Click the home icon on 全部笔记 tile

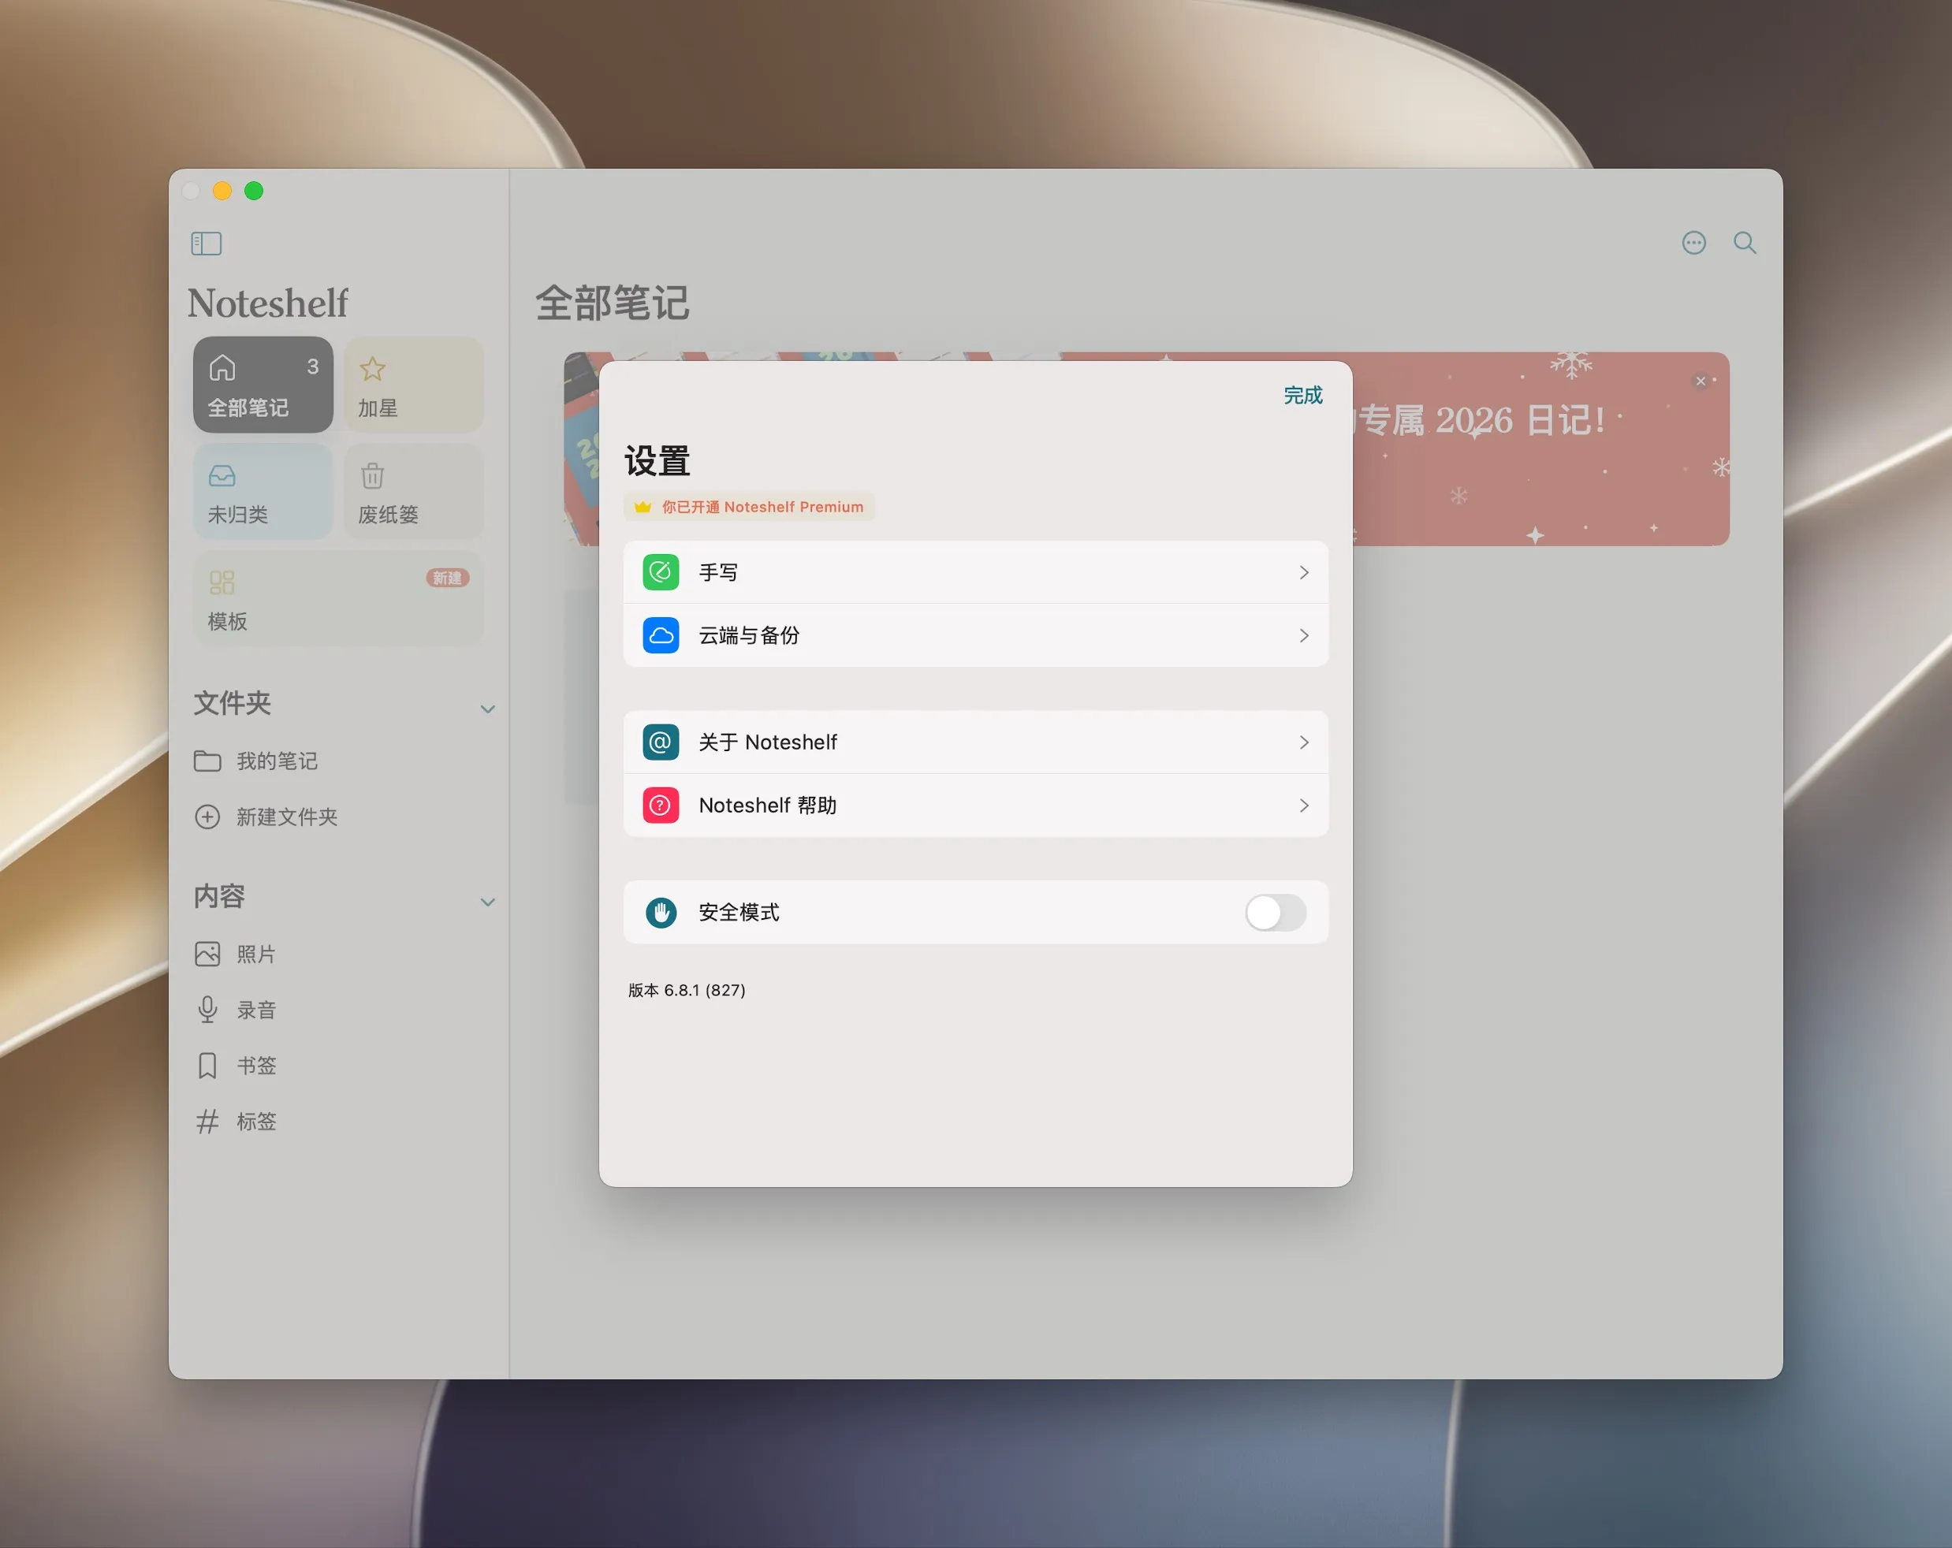pyautogui.click(x=222, y=367)
